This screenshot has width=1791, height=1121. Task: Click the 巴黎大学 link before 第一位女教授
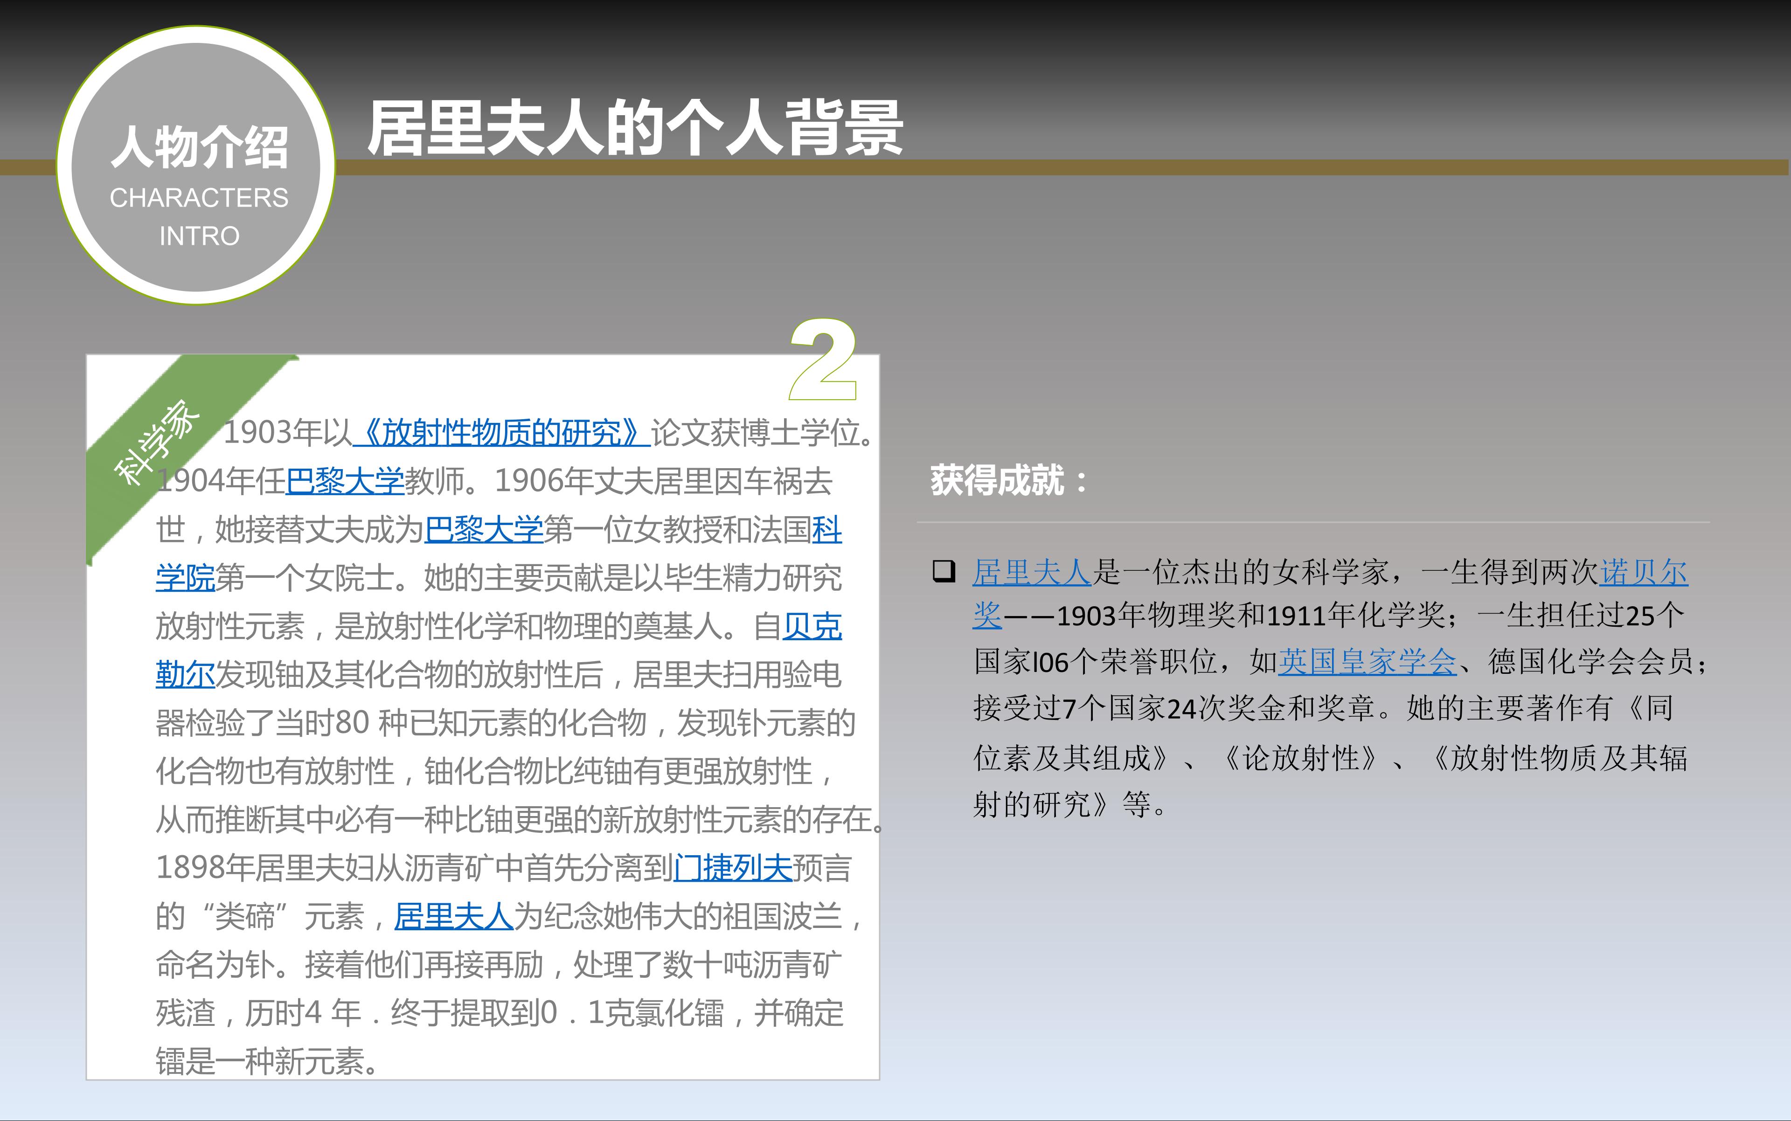(484, 529)
